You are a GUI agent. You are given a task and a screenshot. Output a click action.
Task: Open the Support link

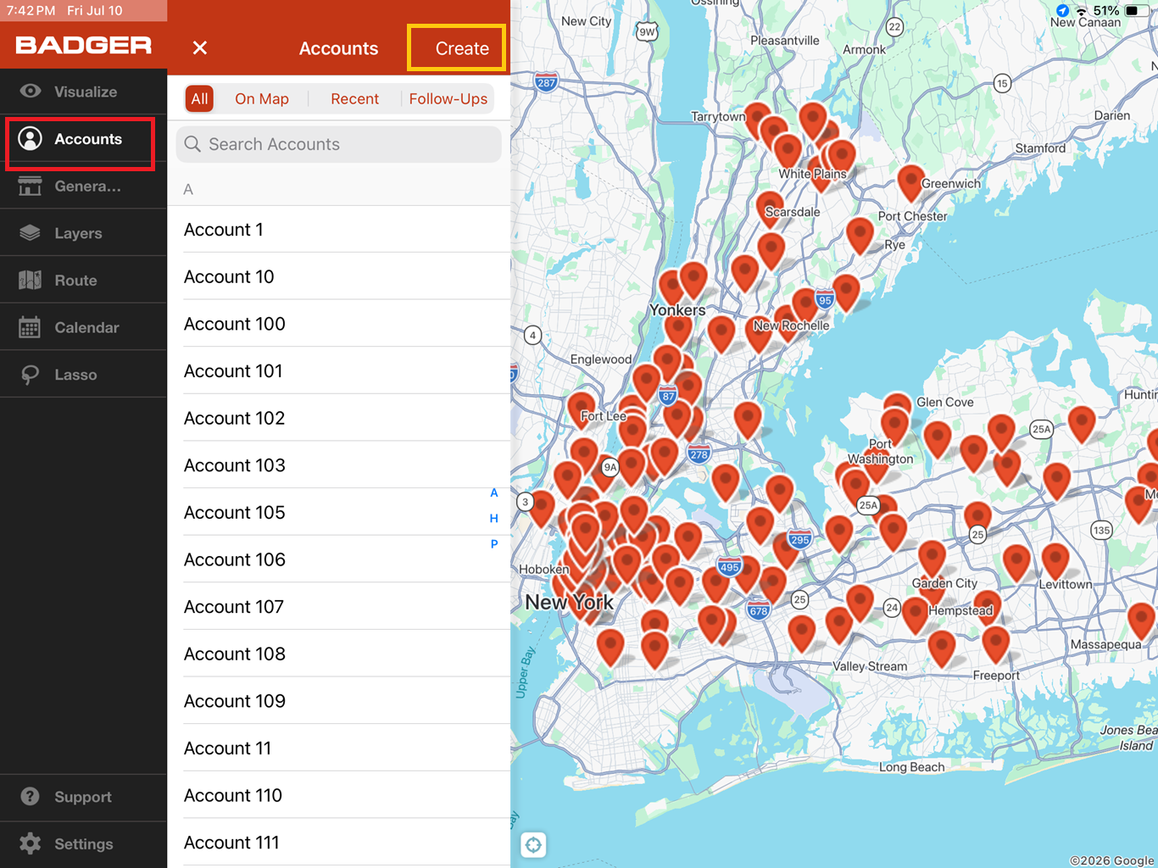(83, 797)
